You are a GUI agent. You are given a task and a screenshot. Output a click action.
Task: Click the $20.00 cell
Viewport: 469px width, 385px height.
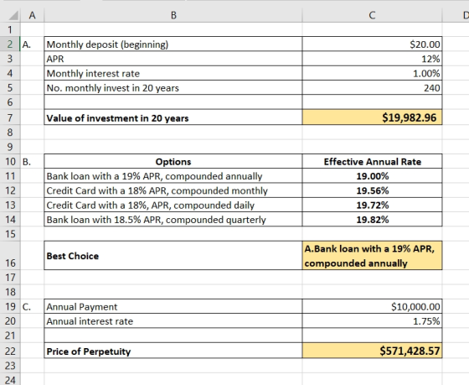point(372,44)
